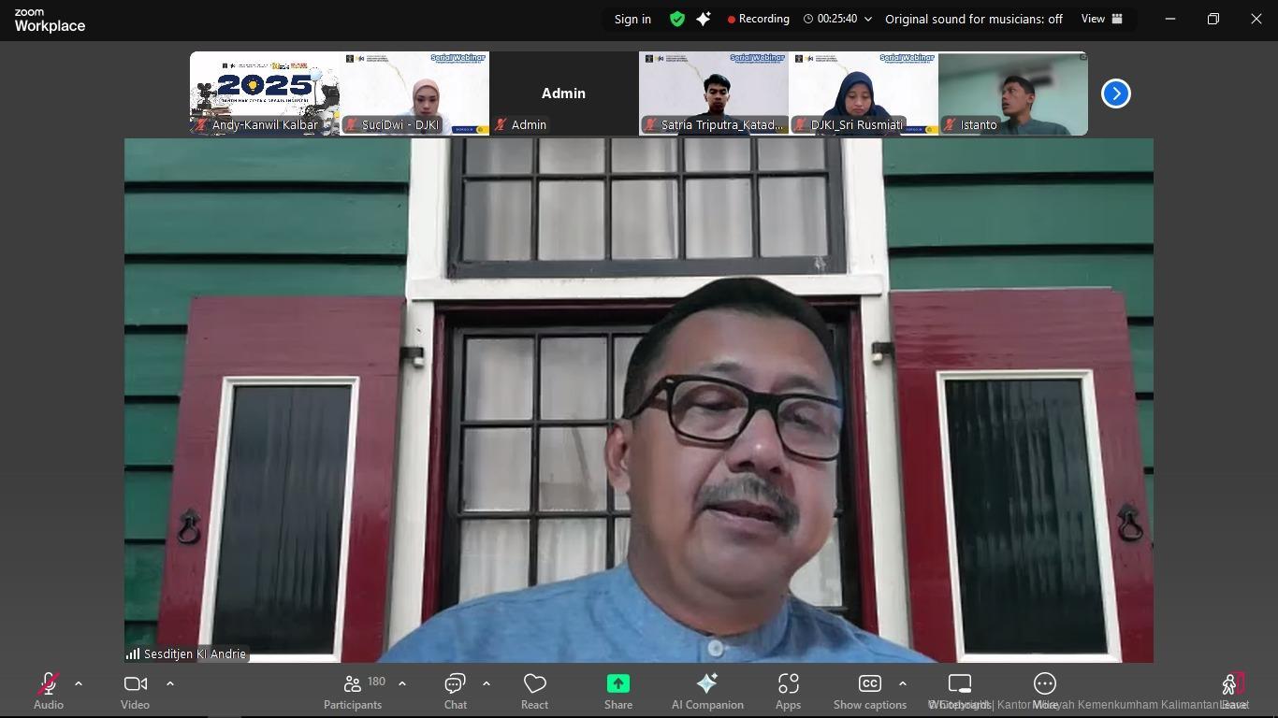Viewport: 1278px width, 718px height.
Task: Toggle the camera with Video button
Action: (135, 692)
